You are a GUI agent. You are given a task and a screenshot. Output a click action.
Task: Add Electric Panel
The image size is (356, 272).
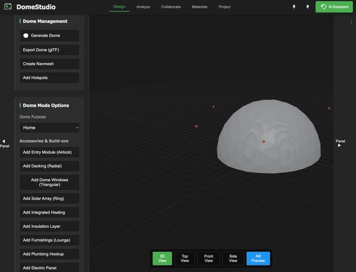point(49,267)
